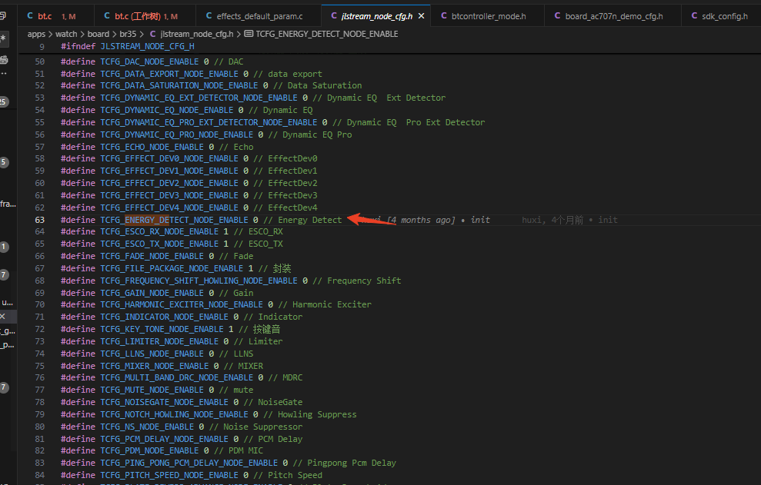Click TCFG_FILE_PACKAGE_NODE_ENABLE macro
761x485 pixels.
(172, 269)
